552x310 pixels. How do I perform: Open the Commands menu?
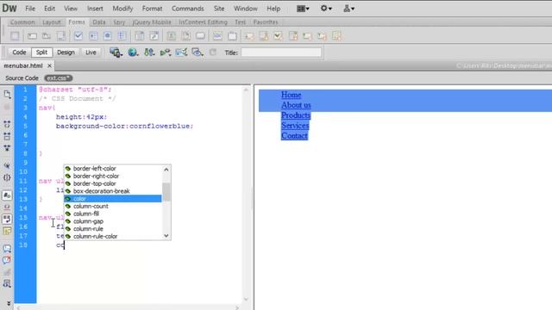point(188,9)
